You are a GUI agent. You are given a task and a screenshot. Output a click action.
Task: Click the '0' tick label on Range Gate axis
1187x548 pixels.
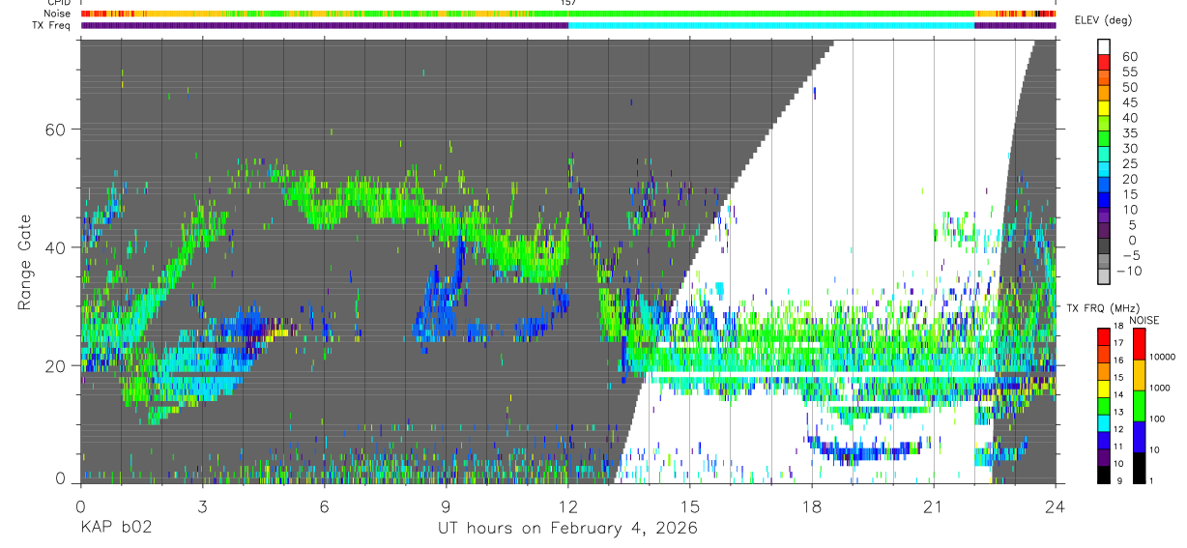click(x=62, y=478)
